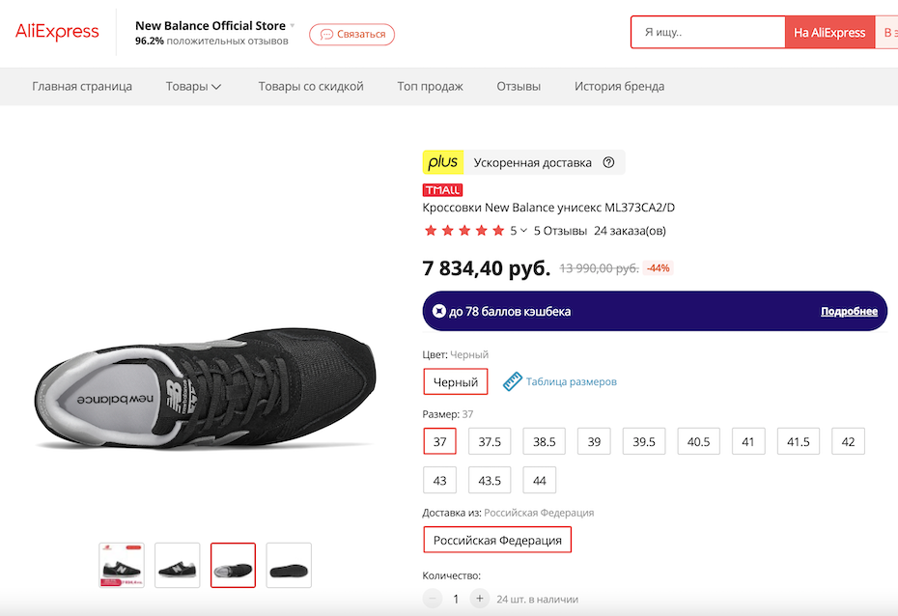
Task: Select size 37.5 option
Action: pos(490,441)
